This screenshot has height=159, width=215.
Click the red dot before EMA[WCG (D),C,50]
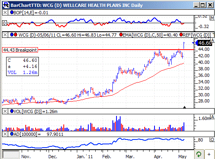[x=121, y=35]
